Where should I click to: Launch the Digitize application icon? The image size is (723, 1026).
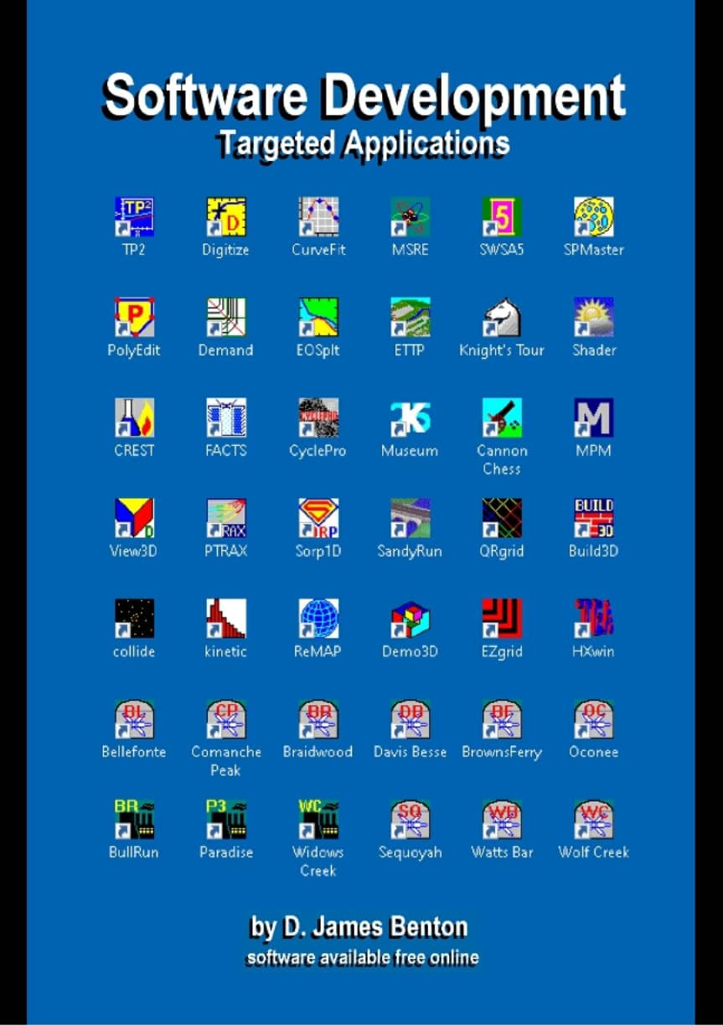(226, 217)
